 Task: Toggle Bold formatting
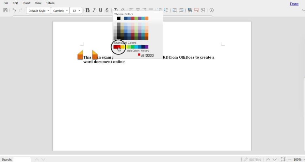tap(87, 10)
